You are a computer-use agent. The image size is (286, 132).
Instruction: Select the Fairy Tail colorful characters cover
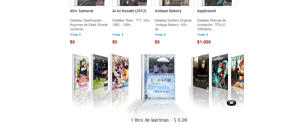[119, 72]
